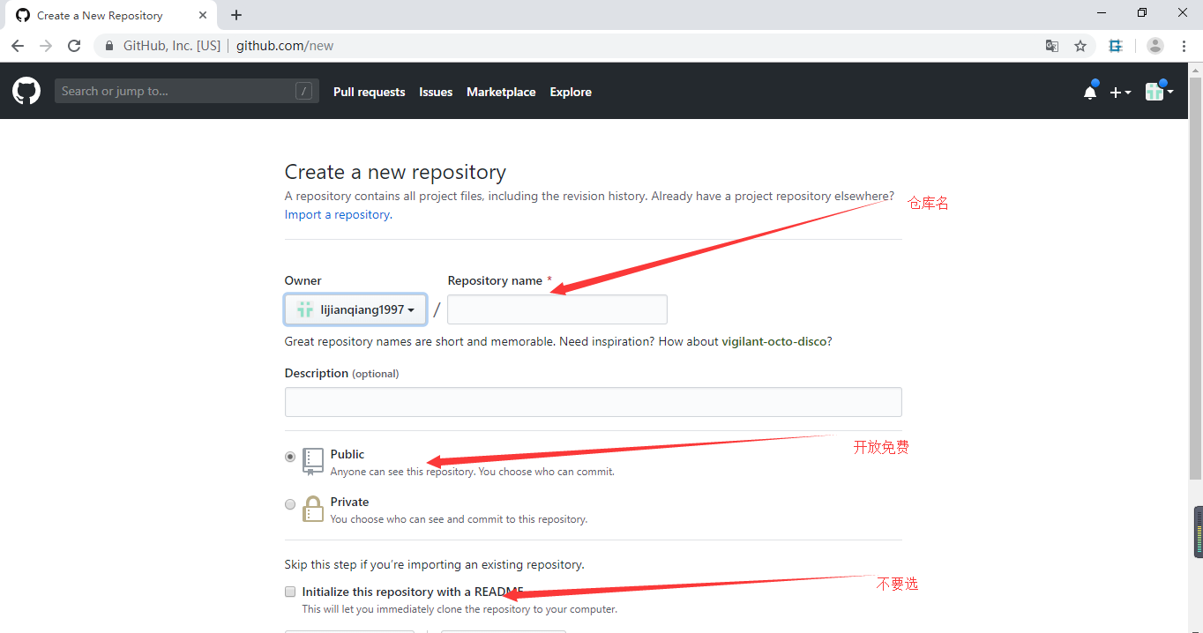
Task: Minimize the Chrome window
Action: 1102,12
